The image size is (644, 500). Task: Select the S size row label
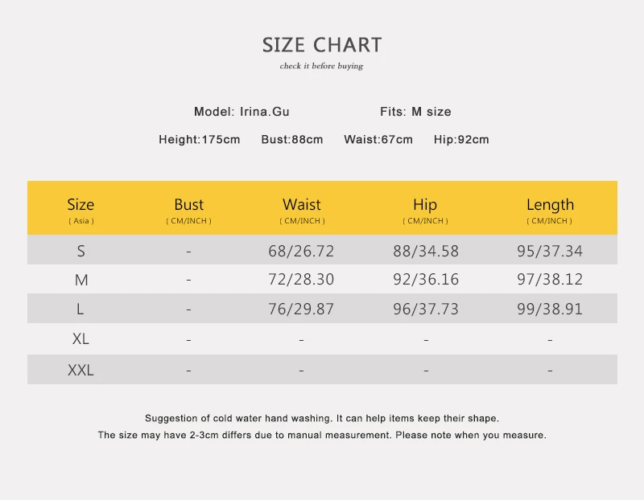tap(81, 251)
